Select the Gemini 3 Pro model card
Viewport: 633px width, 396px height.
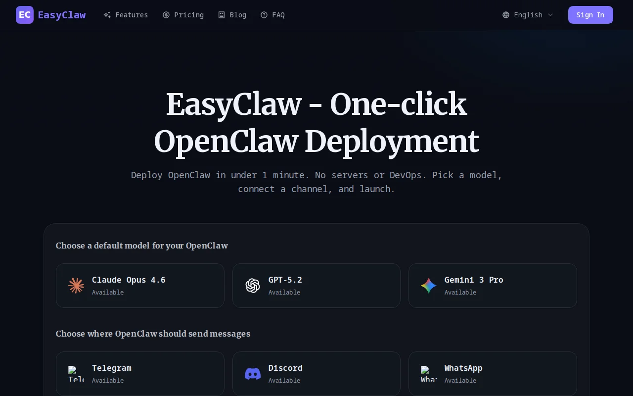[x=493, y=286]
